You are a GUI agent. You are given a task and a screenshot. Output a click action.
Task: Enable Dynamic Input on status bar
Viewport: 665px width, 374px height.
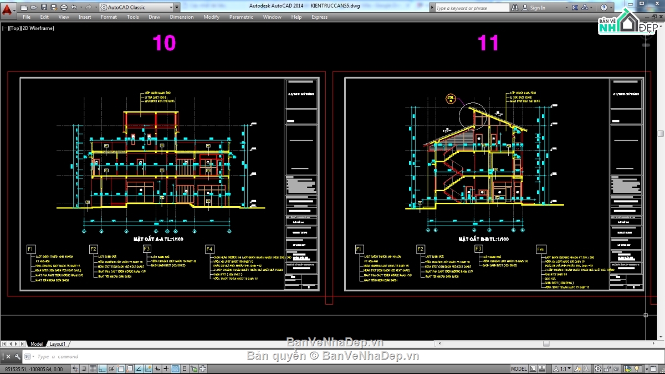tap(157, 368)
